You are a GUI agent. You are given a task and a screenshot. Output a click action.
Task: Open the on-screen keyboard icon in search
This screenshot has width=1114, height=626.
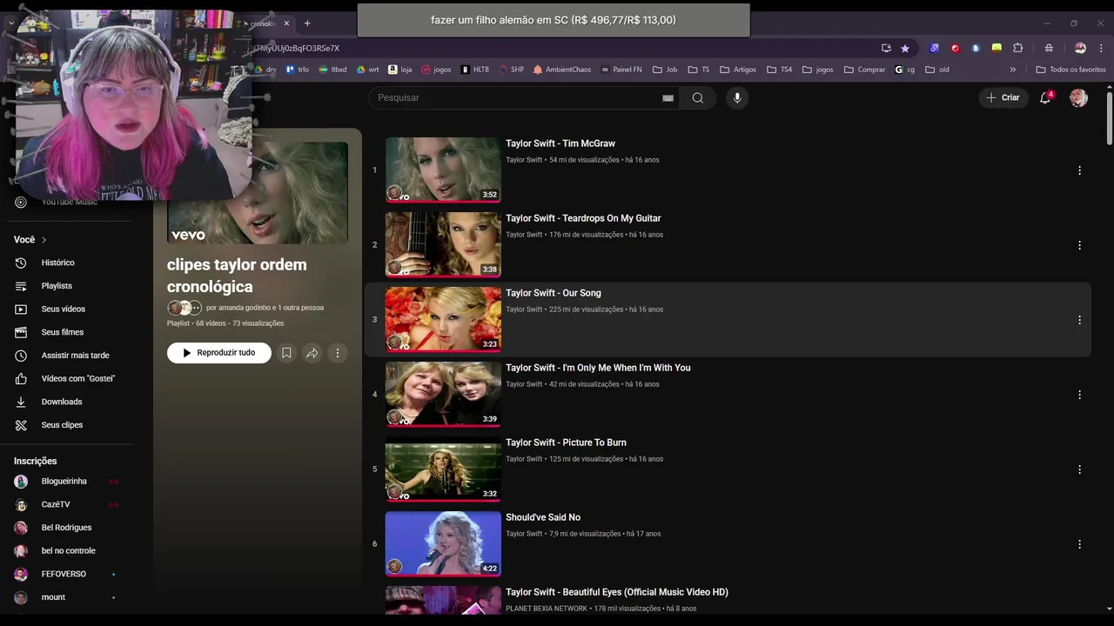click(x=668, y=98)
